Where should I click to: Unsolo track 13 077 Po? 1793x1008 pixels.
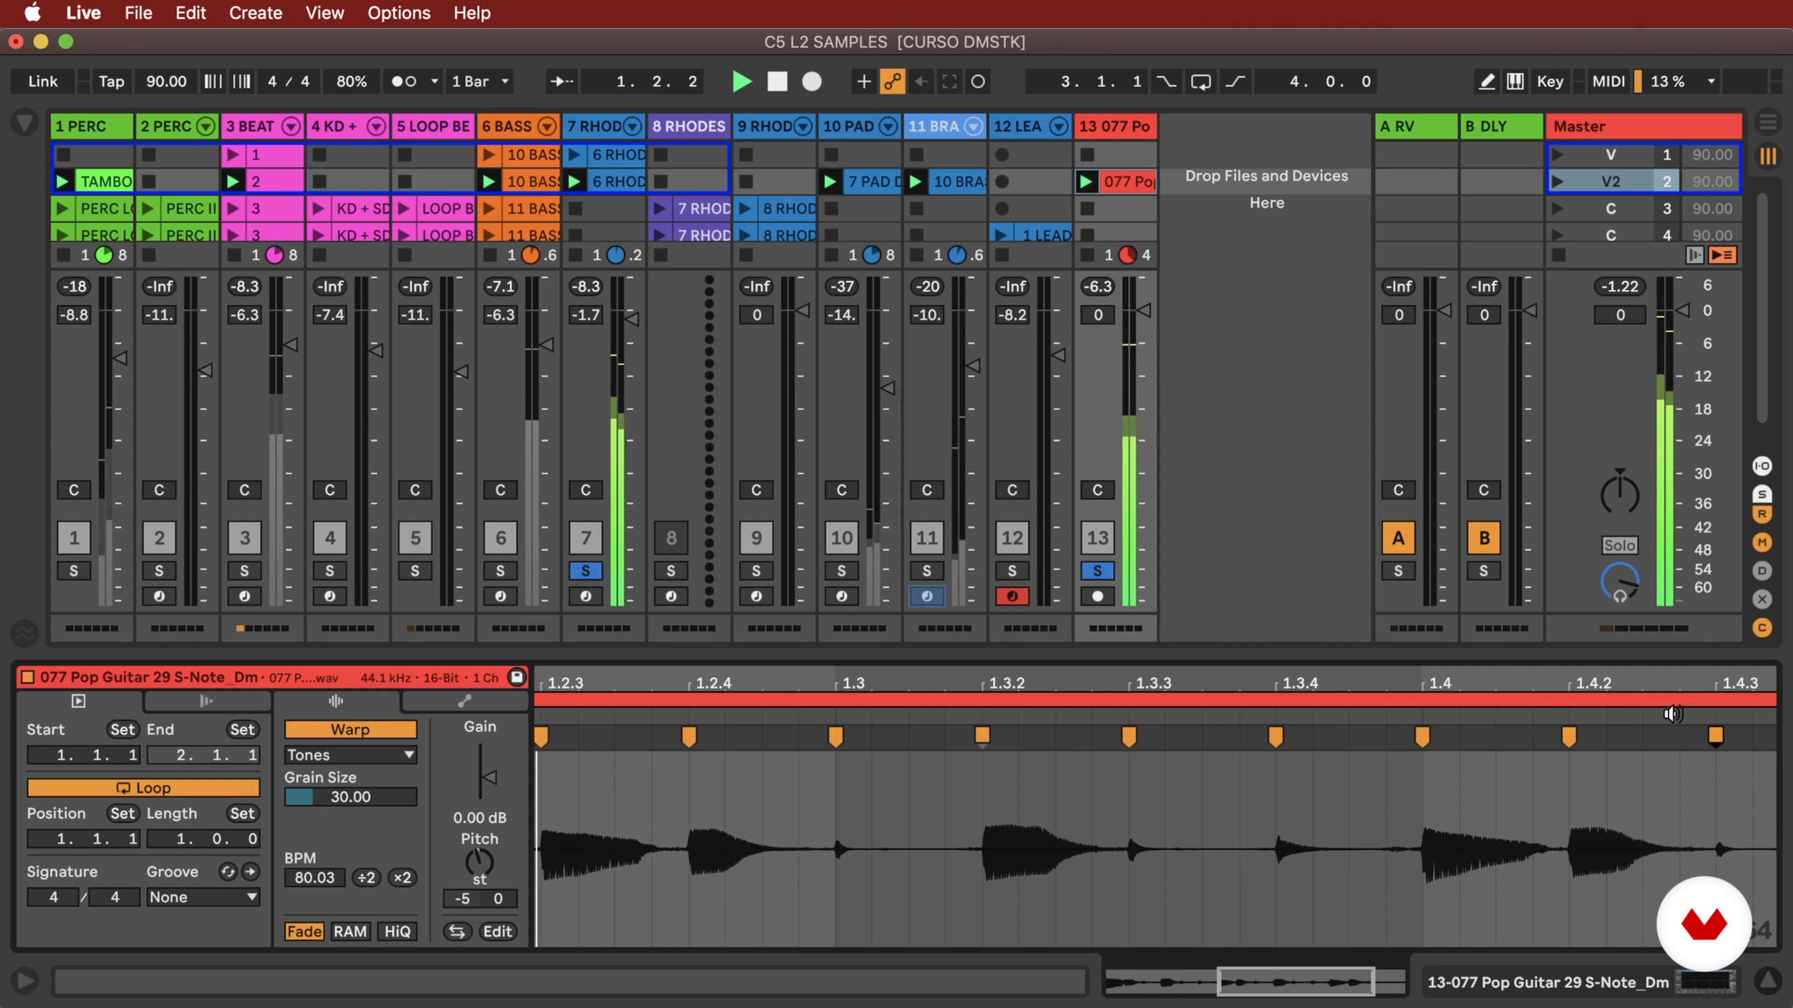tap(1097, 570)
